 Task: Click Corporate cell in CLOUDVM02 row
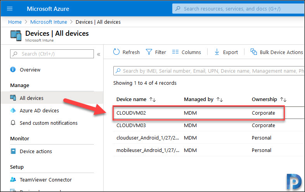click(263, 113)
